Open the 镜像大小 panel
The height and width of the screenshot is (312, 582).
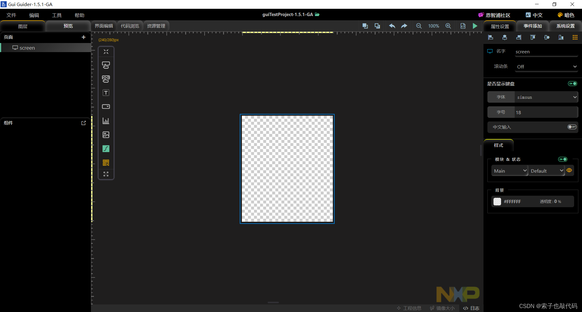pos(442,308)
